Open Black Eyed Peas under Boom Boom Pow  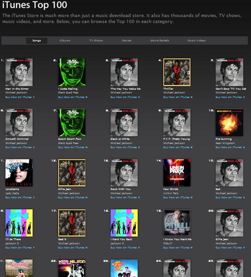coord(68,143)
